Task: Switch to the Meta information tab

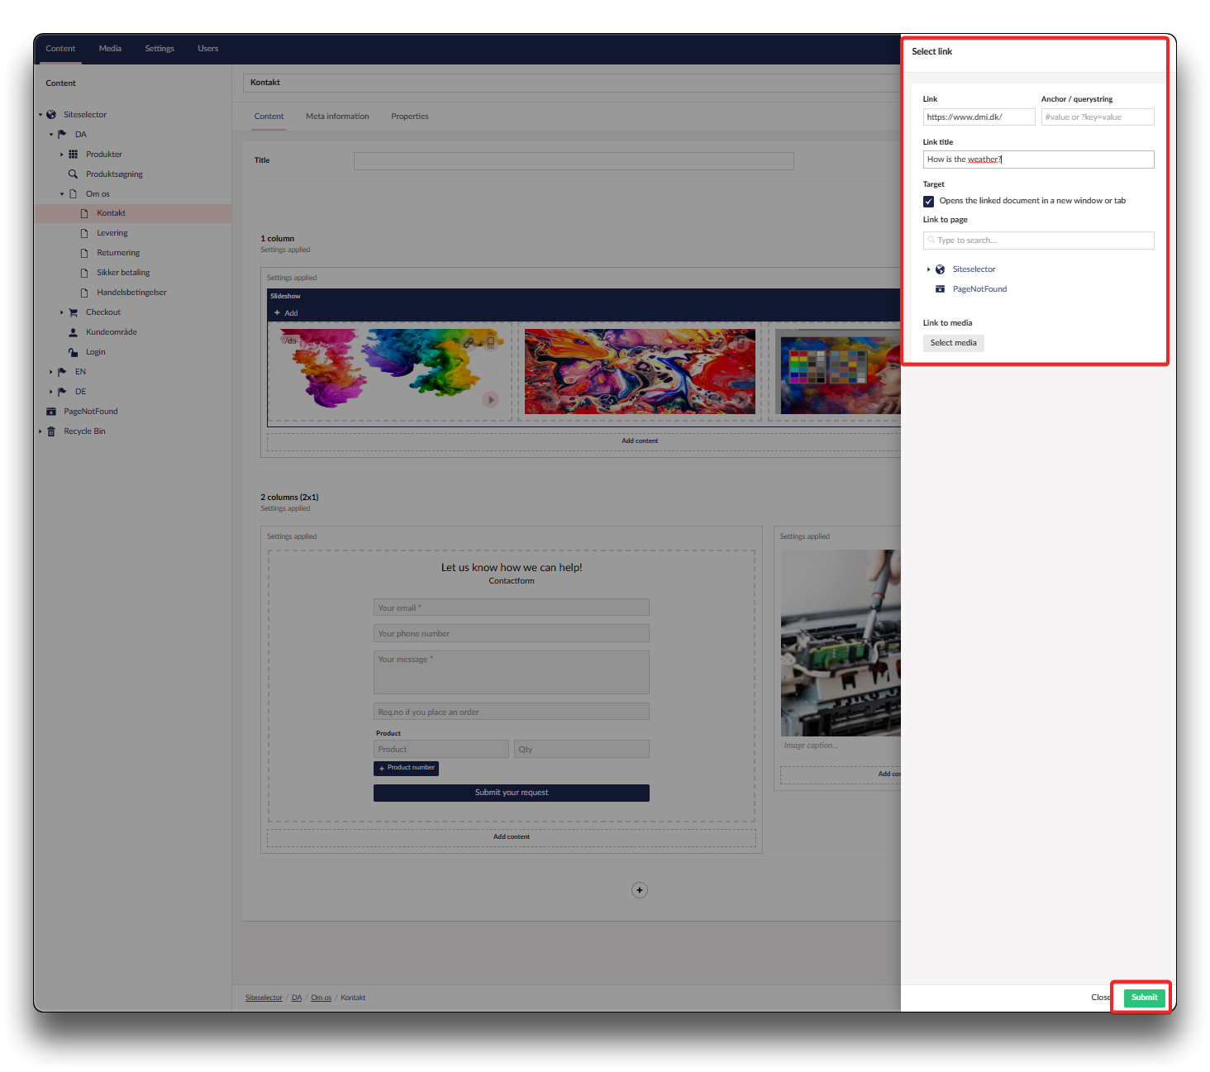Action: tap(337, 117)
